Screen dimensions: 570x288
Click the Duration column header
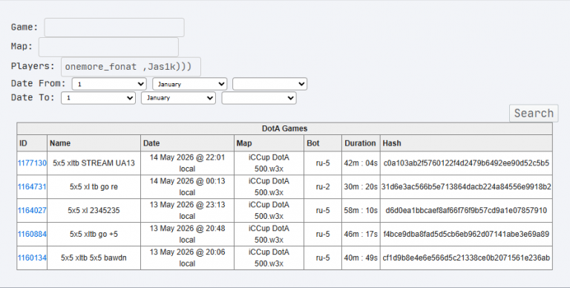click(x=361, y=143)
